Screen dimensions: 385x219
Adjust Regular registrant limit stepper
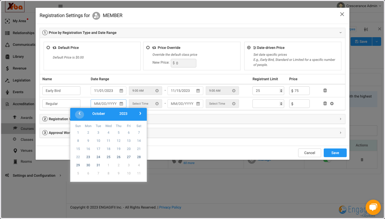coord(281,104)
